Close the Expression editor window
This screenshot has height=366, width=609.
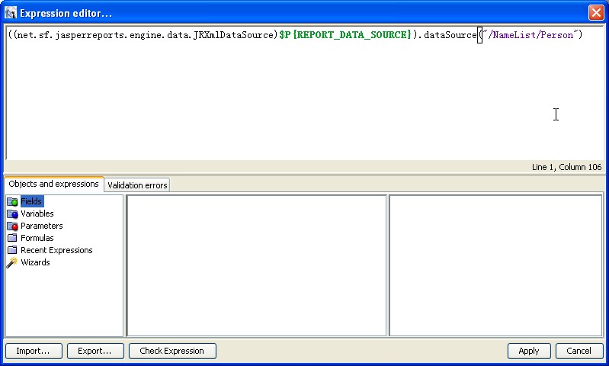(x=596, y=12)
